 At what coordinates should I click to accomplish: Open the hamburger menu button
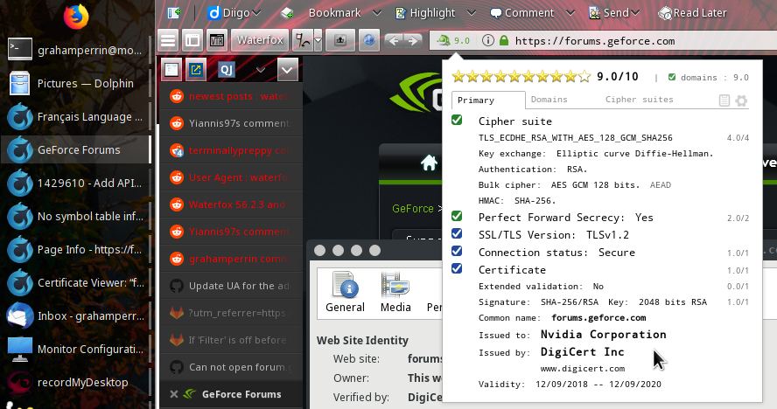(x=168, y=40)
